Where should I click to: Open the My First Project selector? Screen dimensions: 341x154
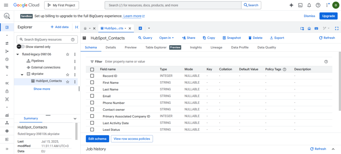(62, 5)
